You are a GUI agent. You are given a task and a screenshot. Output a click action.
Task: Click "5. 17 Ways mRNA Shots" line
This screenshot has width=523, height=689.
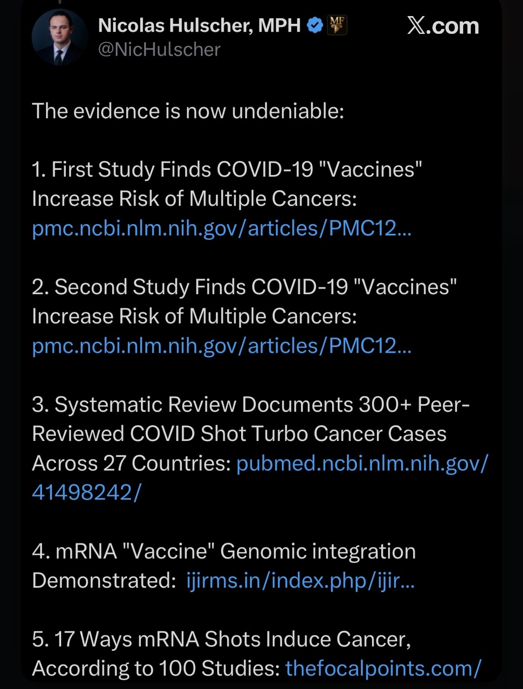pos(221,639)
